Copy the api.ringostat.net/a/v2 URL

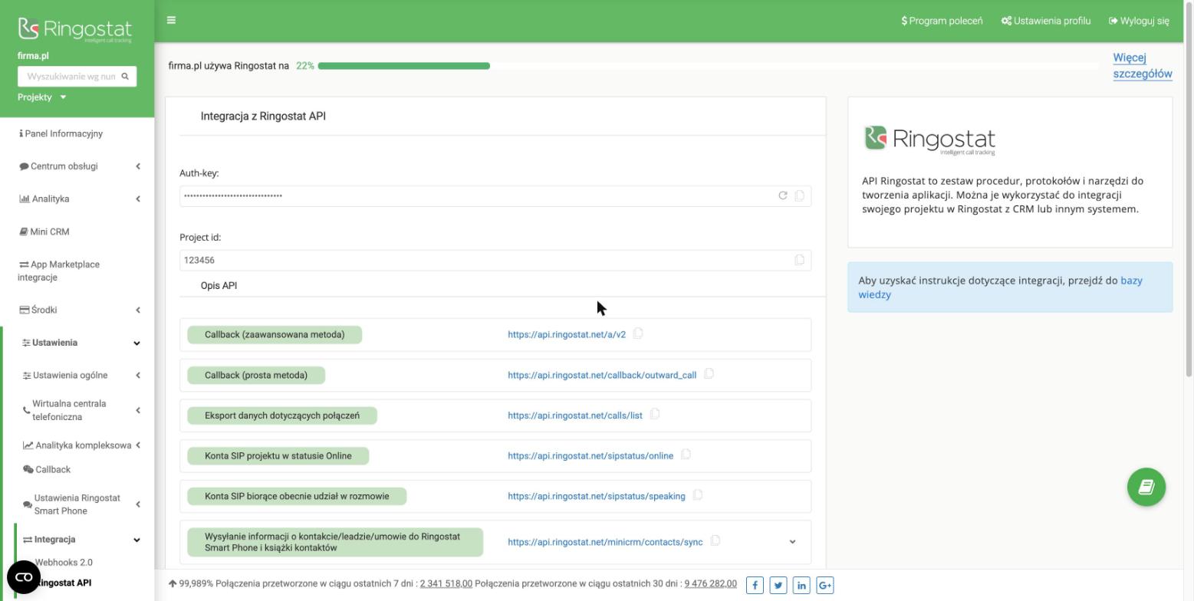tap(638, 333)
